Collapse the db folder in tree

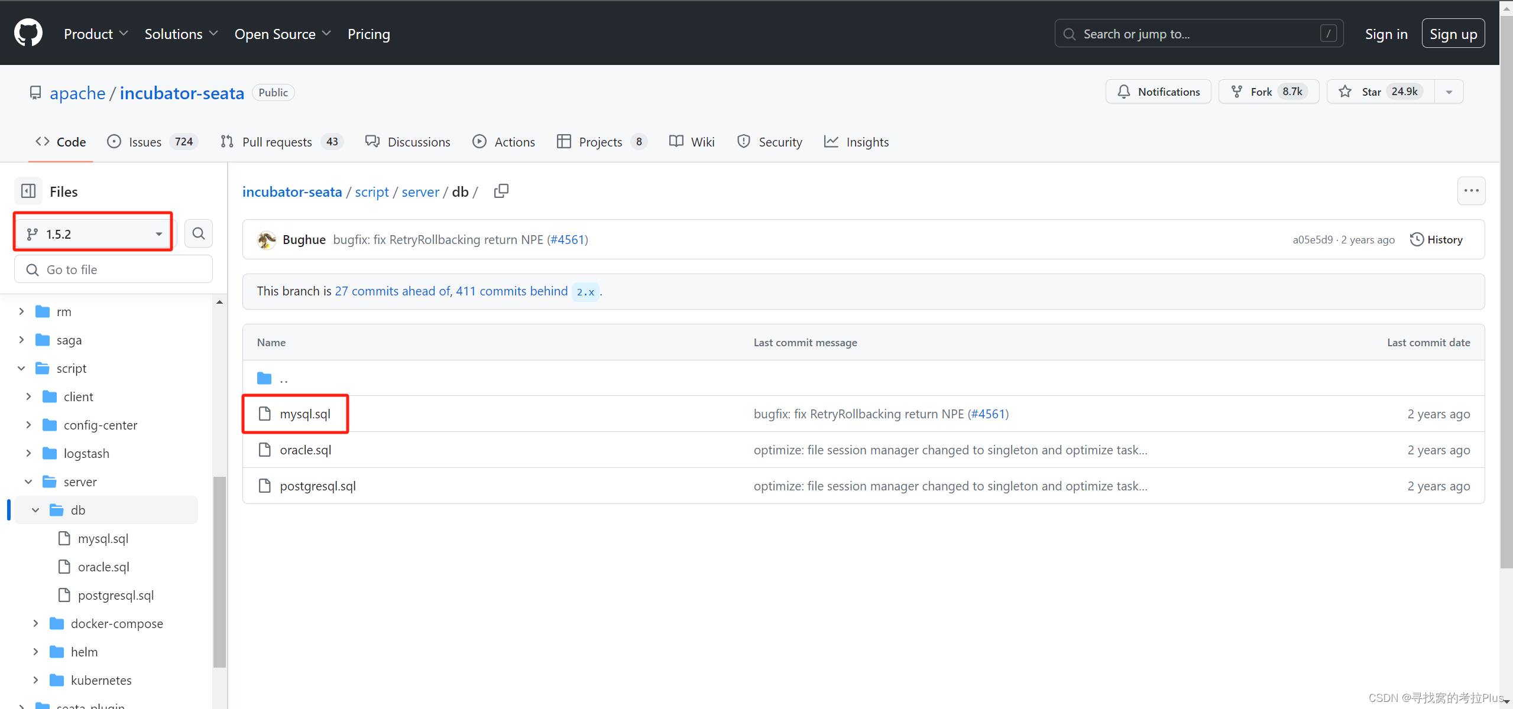click(x=36, y=510)
